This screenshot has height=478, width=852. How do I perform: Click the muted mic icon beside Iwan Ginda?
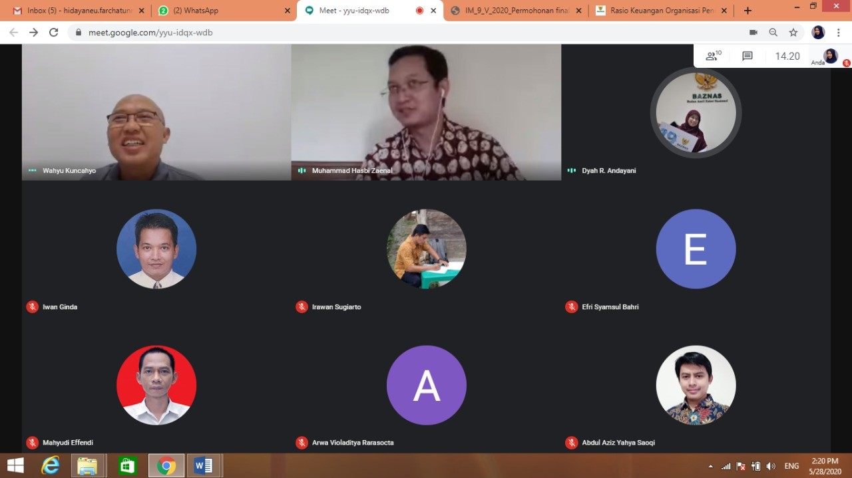tap(32, 306)
